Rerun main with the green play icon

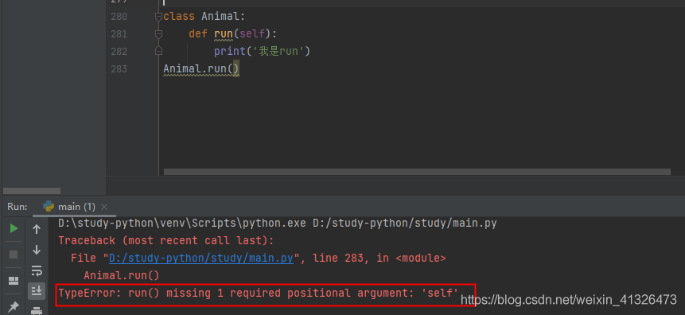(14, 228)
